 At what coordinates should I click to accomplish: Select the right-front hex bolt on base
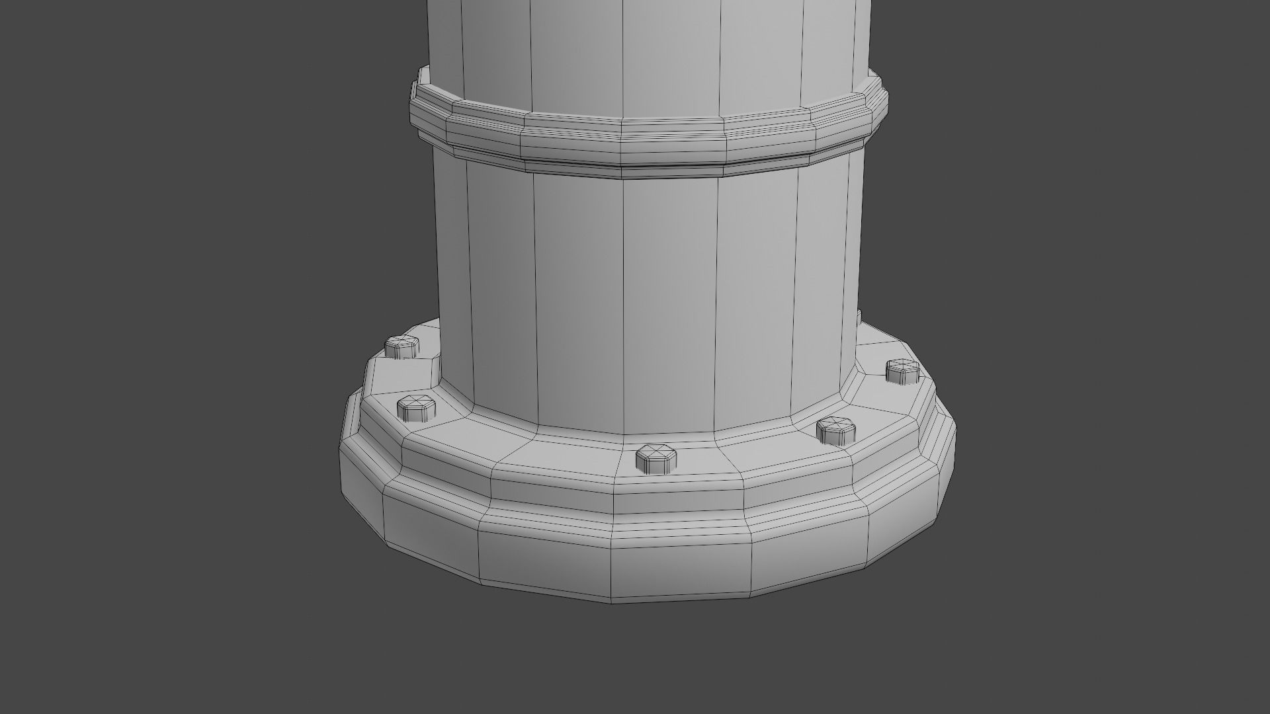(836, 430)
